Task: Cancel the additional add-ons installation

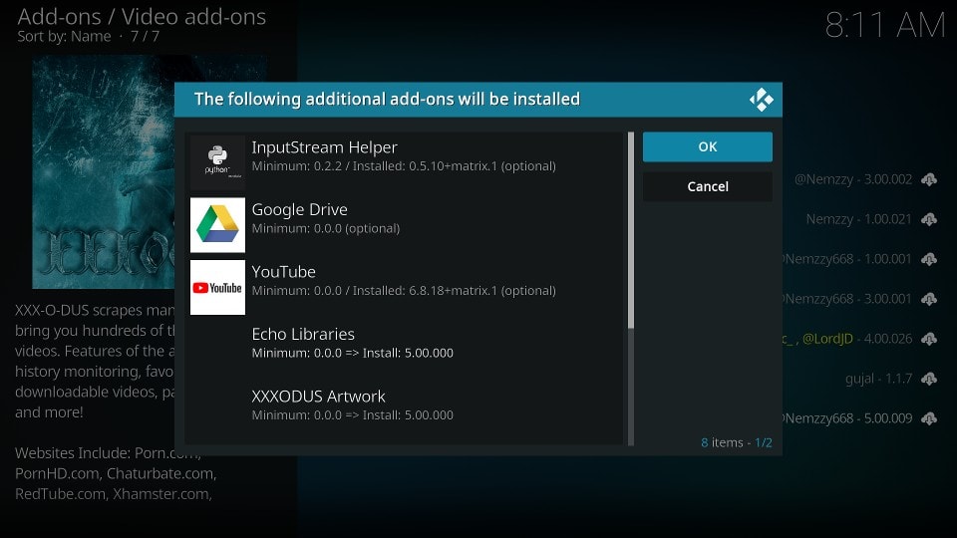Action: point(708,186)
